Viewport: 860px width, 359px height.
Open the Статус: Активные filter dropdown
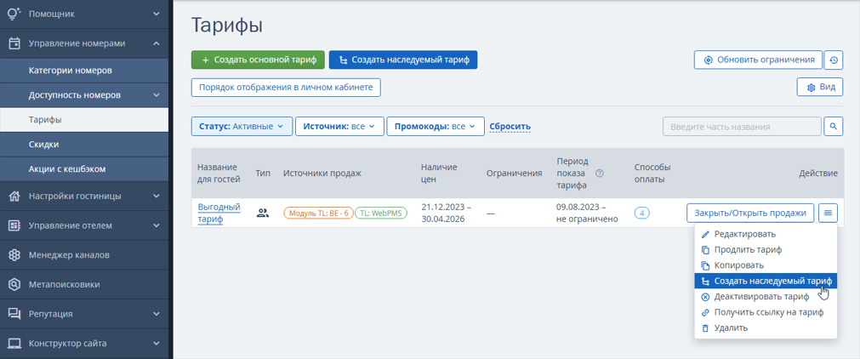point(242,126)
